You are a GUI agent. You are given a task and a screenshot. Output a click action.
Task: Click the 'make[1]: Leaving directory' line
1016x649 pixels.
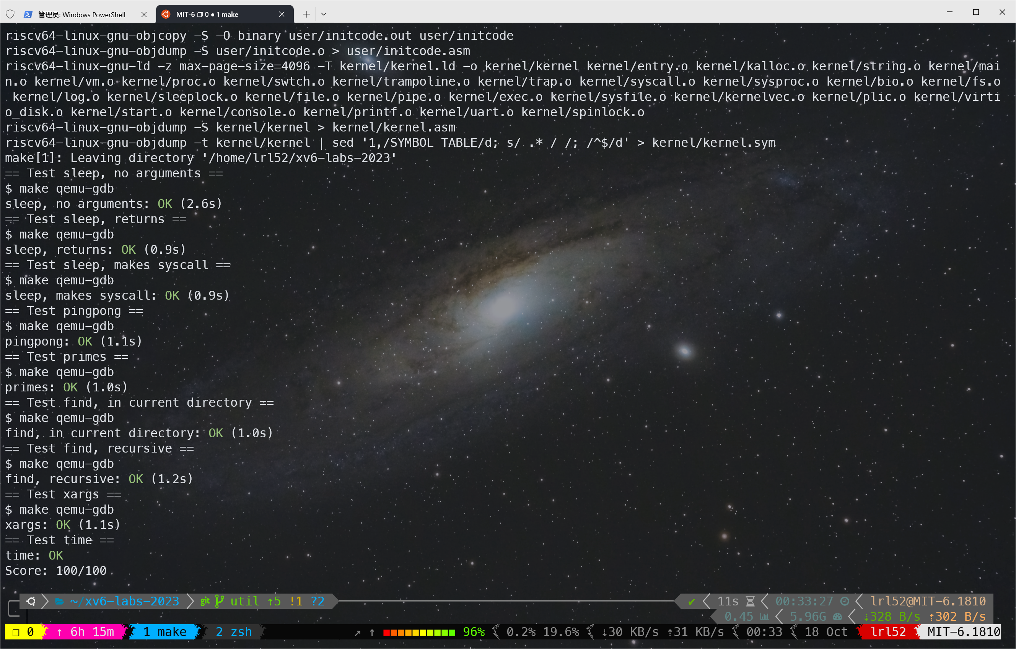(x=201, y=158)
